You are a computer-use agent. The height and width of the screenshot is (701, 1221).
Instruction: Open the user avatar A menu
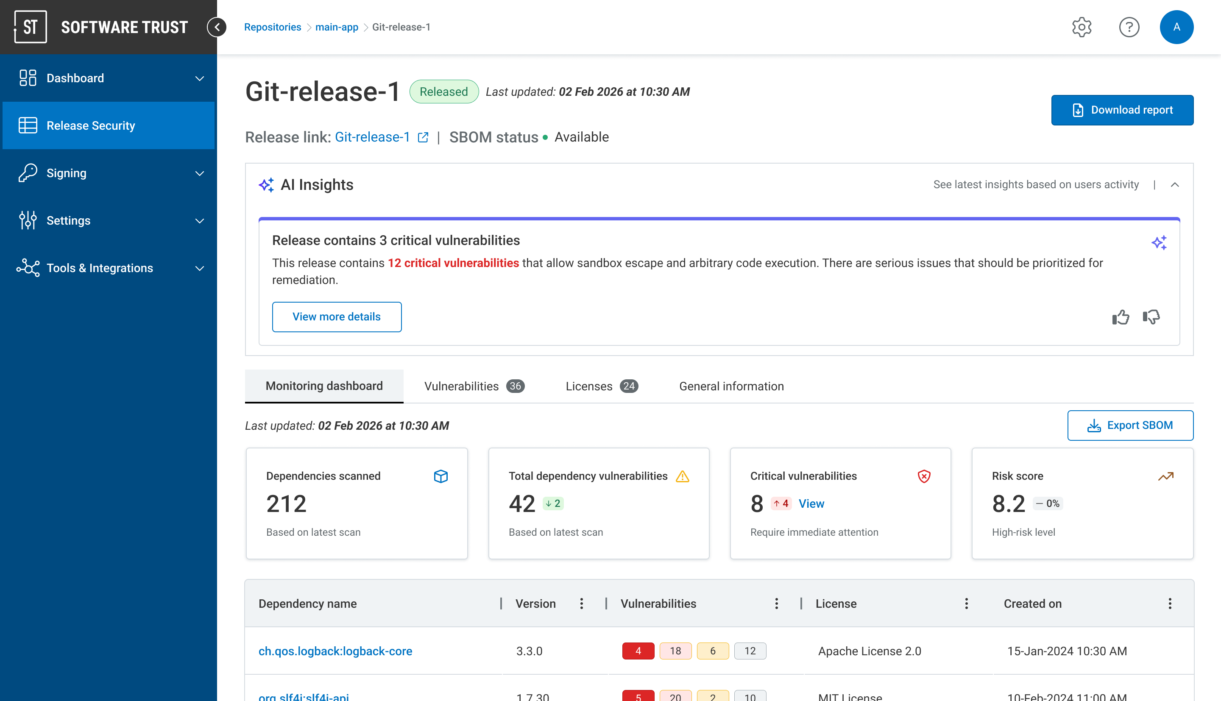point(1176,27)
